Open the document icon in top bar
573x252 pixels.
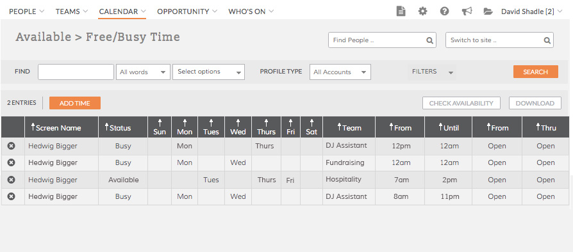[x=401, y=12]
